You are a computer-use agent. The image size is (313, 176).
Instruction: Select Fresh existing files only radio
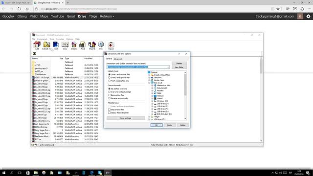coord(109,81)
